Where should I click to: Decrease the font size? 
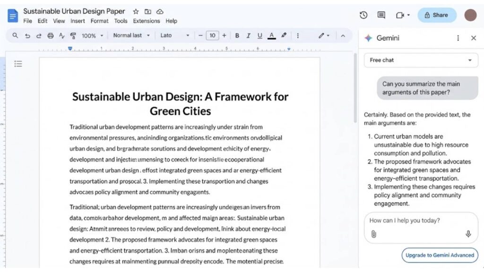pos(200,35)
